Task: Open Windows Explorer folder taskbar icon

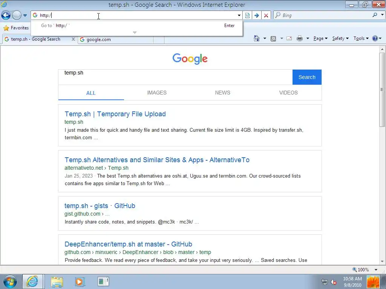Action: [x=57, y=281]
